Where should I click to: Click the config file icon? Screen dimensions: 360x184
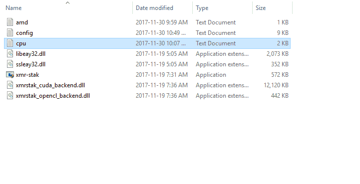point(10,33)
